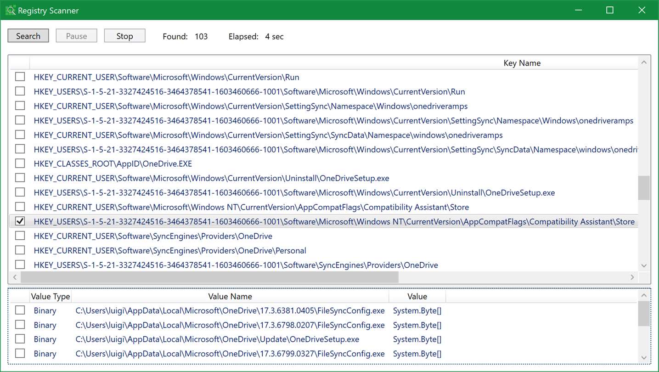This screenshot has height=372, width=659.
Task: Select the Update\OneDriveSetup.exe value name
Action: [x=217, y=339]
